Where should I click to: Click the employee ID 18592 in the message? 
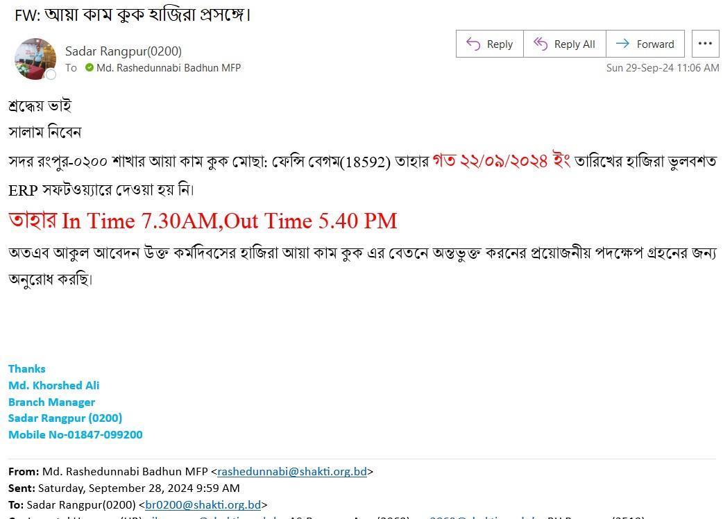click(x=365, y=162)
